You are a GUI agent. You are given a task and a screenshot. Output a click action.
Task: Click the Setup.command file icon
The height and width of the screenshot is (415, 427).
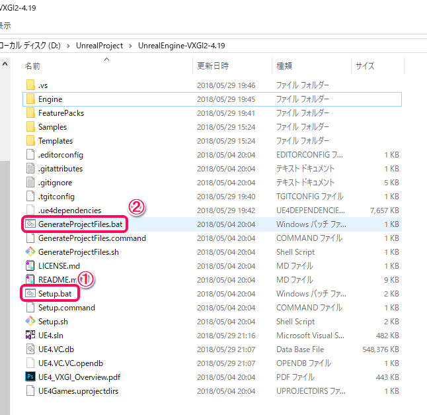click(30, 308)
